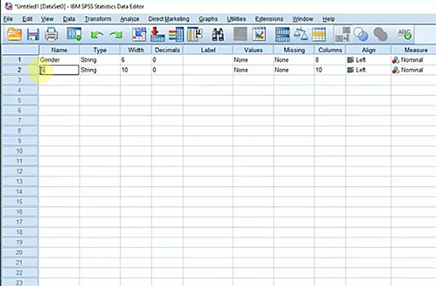436x286 pixels.
Task: Click Go to Variable toolbar icon
Action: [158, 34]
